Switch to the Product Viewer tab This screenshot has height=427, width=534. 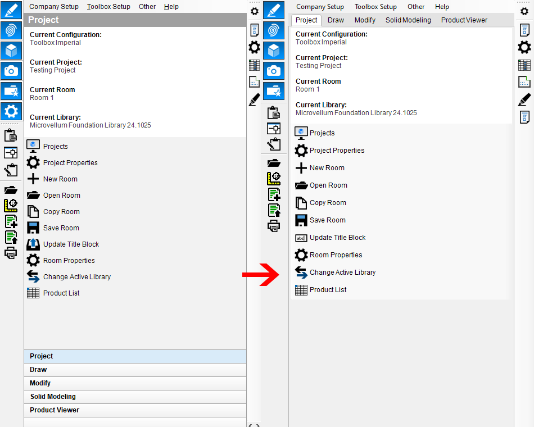click(464, 20)
